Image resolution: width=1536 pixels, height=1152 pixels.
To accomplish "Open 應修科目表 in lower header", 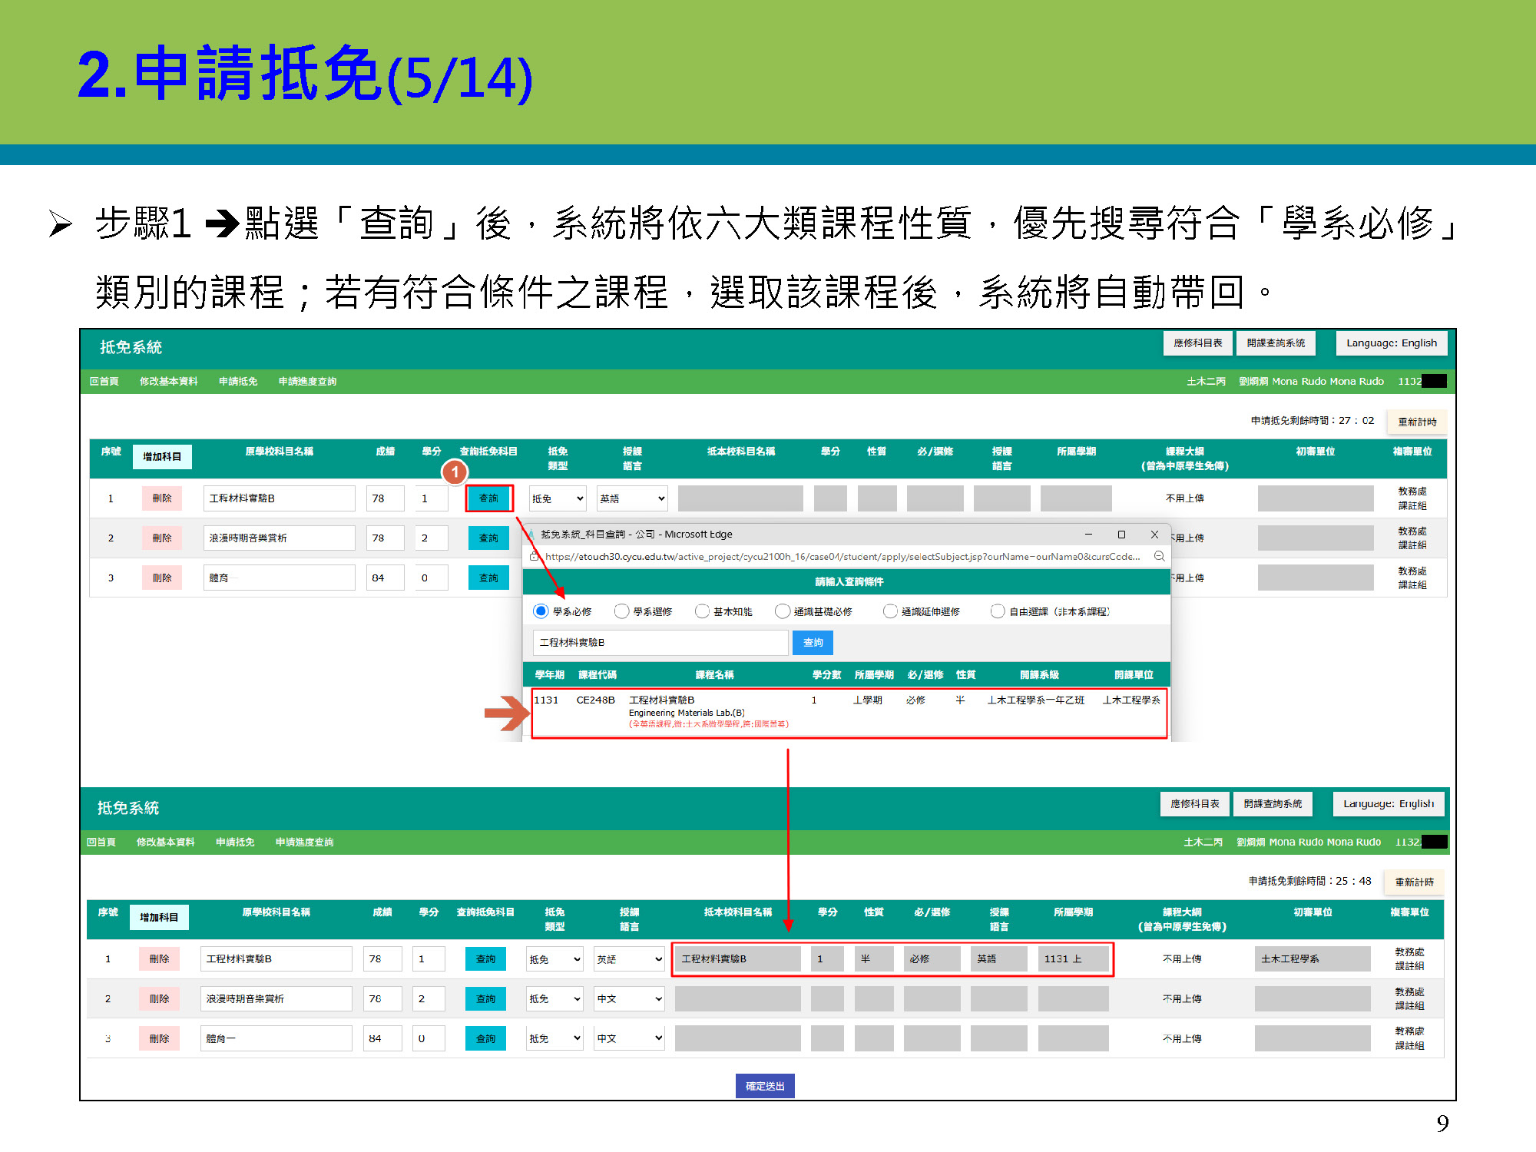I will (x=1194, y=804).
